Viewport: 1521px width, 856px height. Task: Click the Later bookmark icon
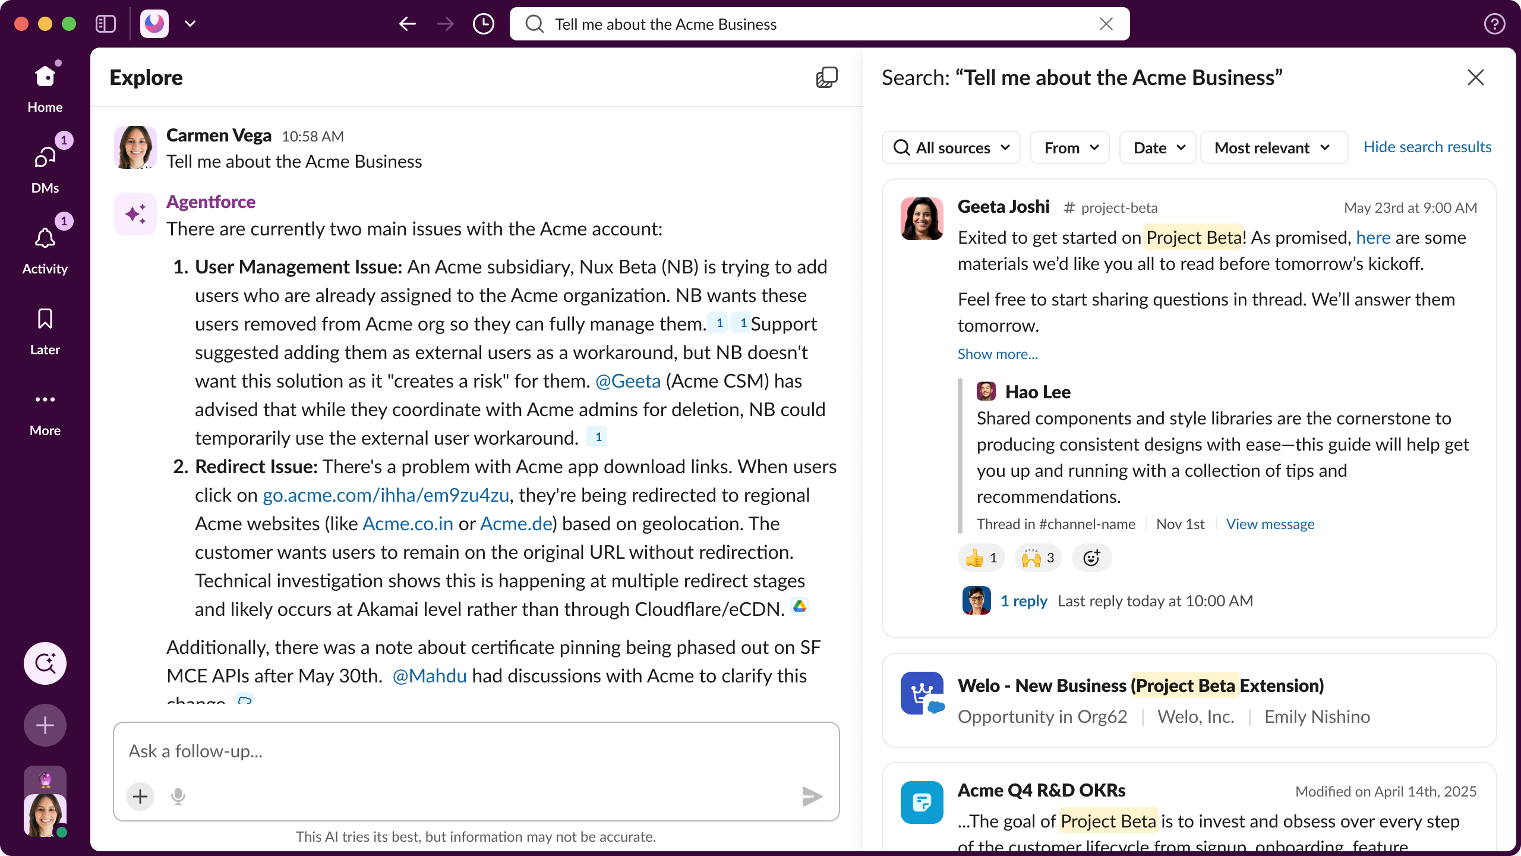[45, 319]
